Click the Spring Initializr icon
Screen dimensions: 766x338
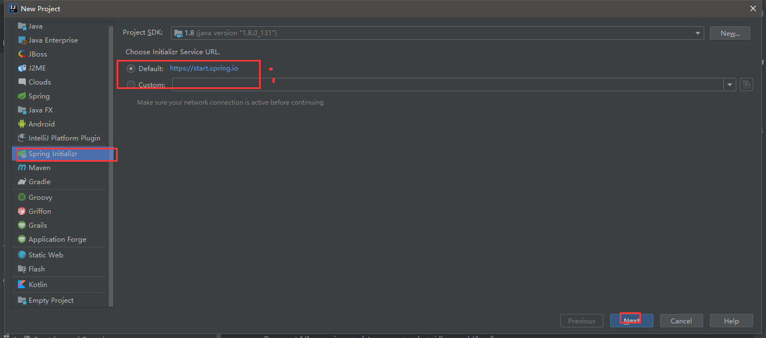tap(22, 154)
